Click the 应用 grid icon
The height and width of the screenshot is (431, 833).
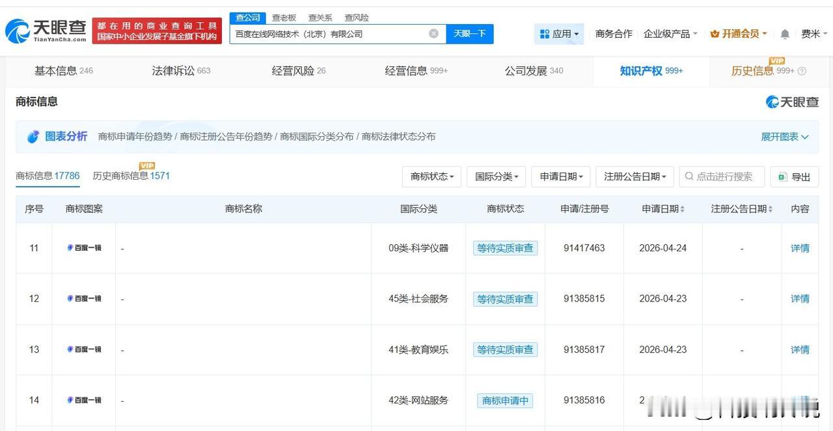tap(545, 34)
